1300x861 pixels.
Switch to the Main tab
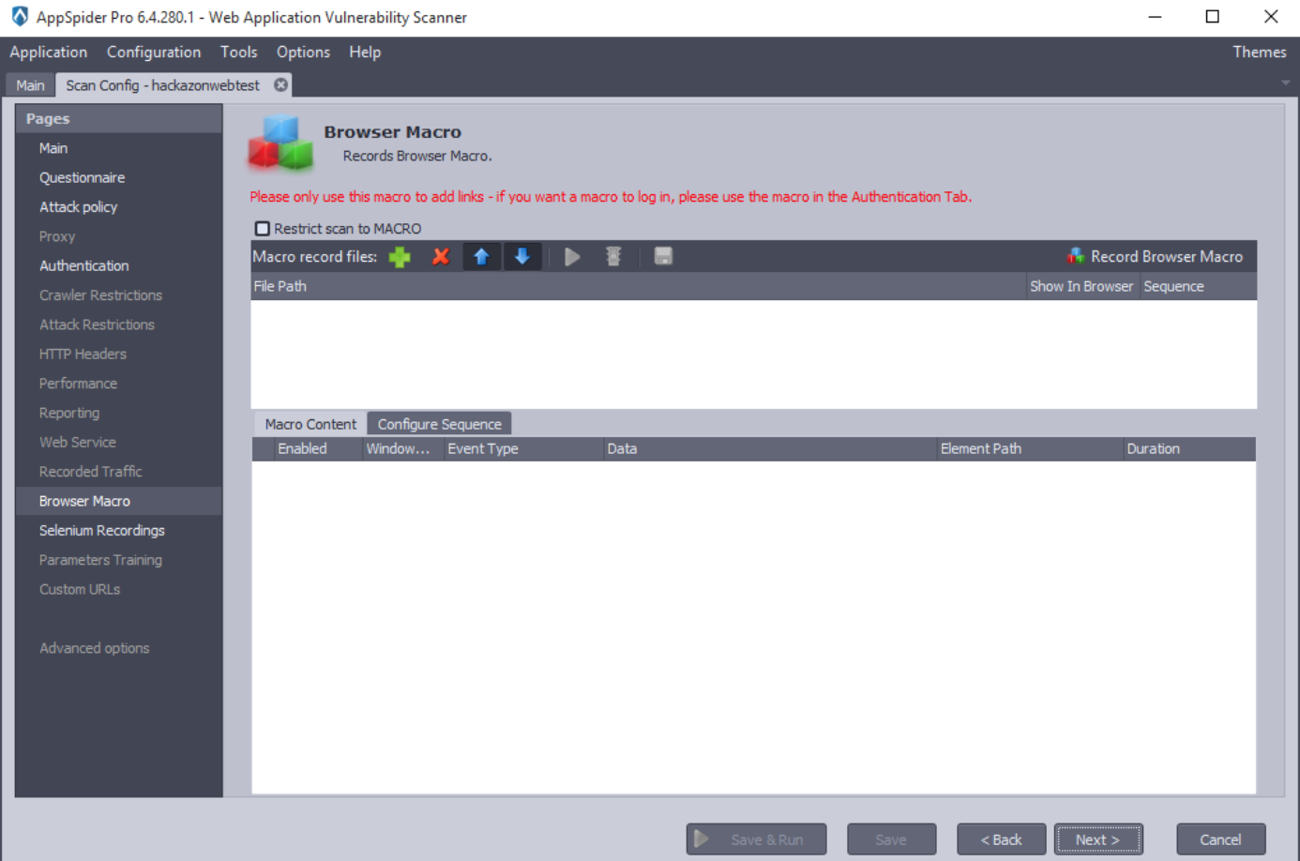(30, 85)
